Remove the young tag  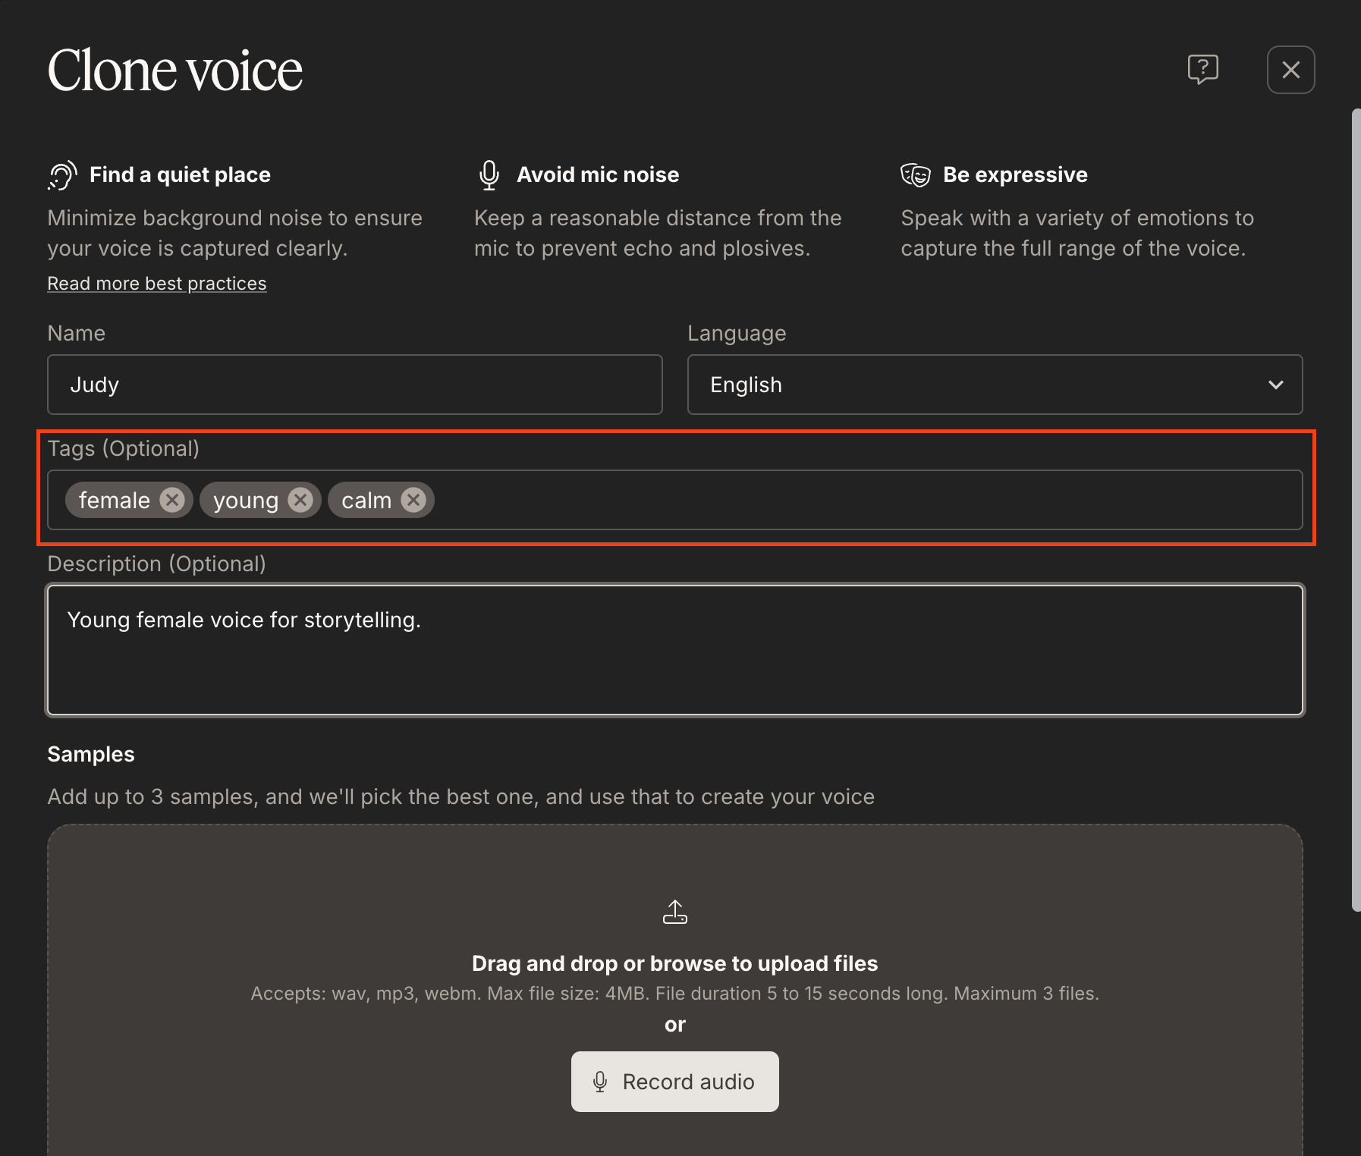[300, 499]
